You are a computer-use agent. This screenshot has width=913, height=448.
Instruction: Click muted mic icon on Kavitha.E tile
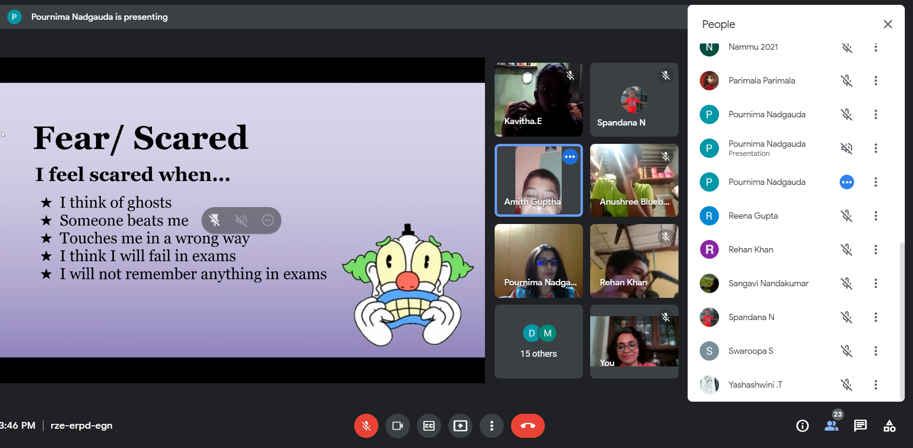pos(570,75)
